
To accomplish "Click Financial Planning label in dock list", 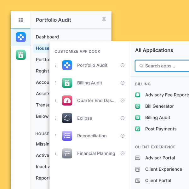I will pyautogui.click(x=96, y=153).
